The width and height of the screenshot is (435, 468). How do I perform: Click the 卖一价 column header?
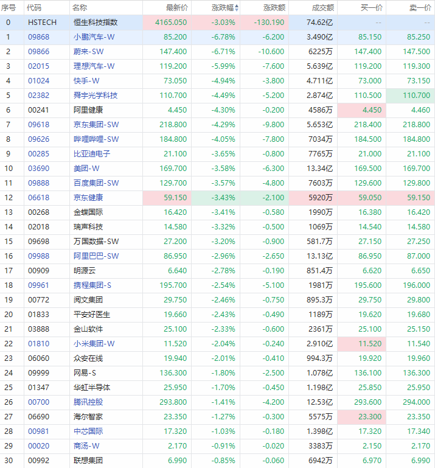click(420, 8)
